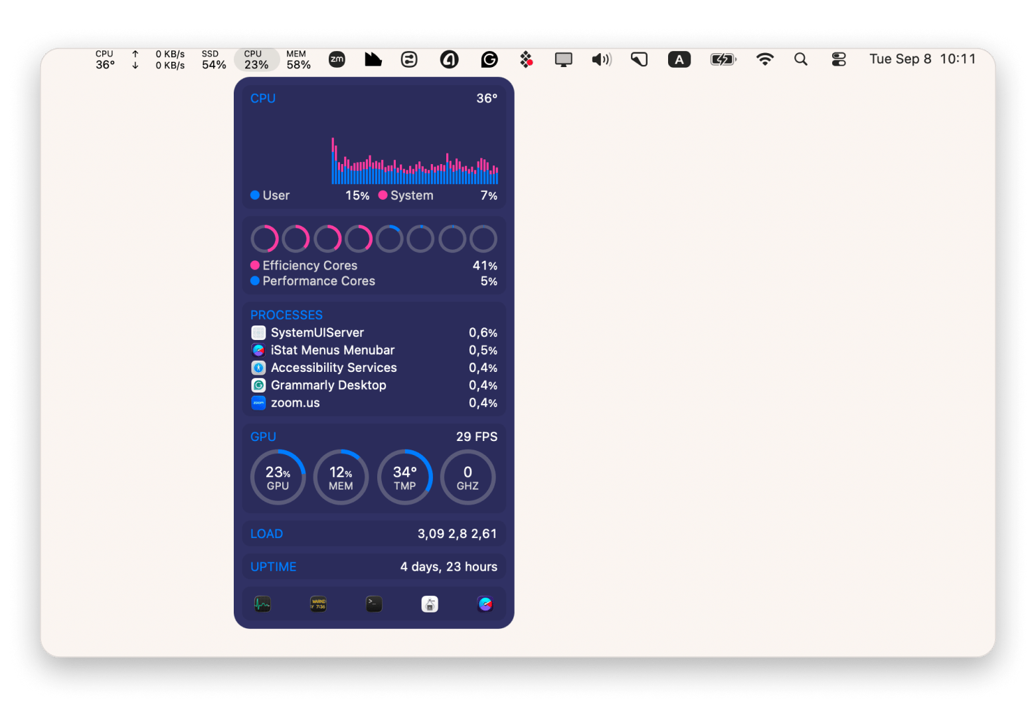Click the Performance Cores label
Image resolution: width=1036 pixels, height=708 pixels.
pyautogui.click(x=319, y=281)
